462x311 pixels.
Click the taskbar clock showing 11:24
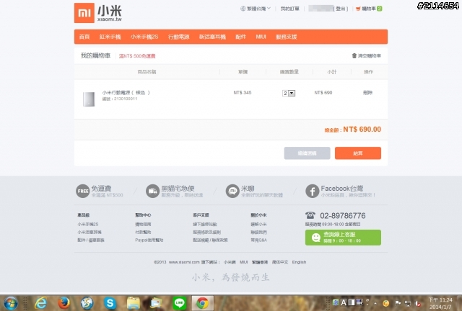[x=440, y=303]
